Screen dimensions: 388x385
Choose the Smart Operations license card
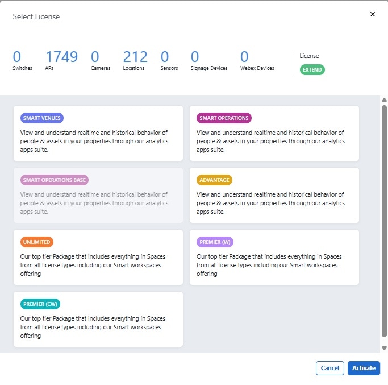pos(274,133)
